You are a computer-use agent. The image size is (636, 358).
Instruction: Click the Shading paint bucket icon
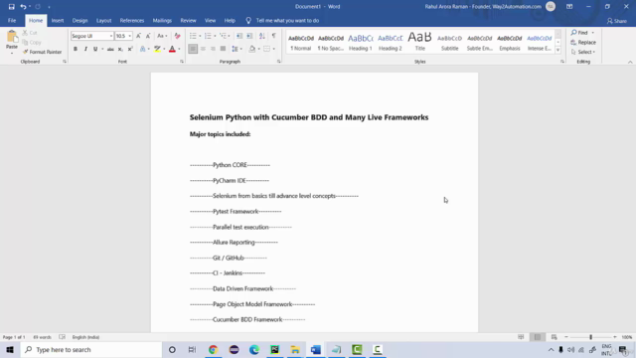click(251, 49)
